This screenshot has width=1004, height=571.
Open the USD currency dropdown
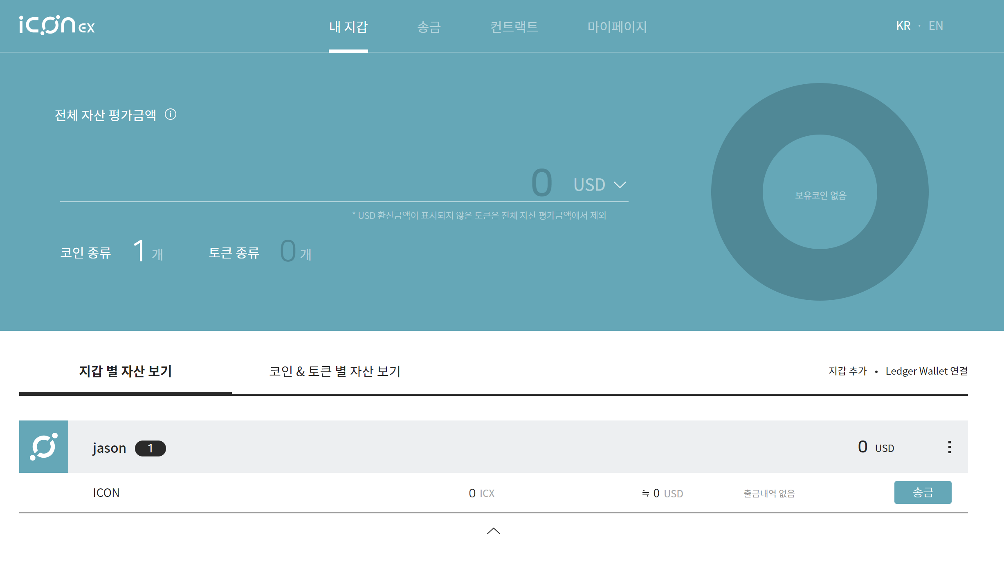click(x=600, y=185)
